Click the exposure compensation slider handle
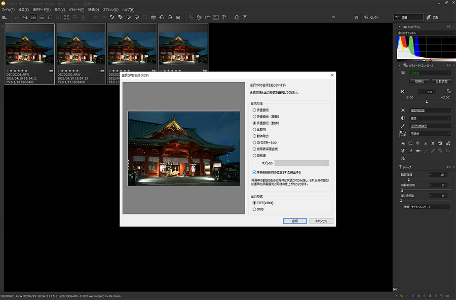 (427, 101)
